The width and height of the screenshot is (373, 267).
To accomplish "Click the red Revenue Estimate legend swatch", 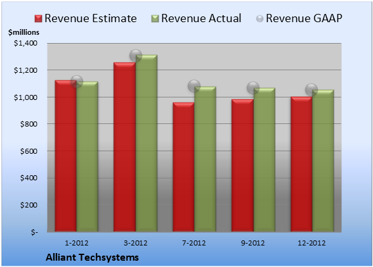I will (x=38, y=19).
